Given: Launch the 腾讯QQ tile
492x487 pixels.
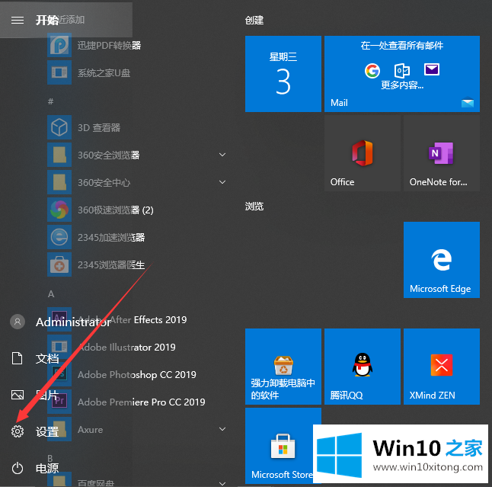Looking at the screenshot, I should pos(363,367).
